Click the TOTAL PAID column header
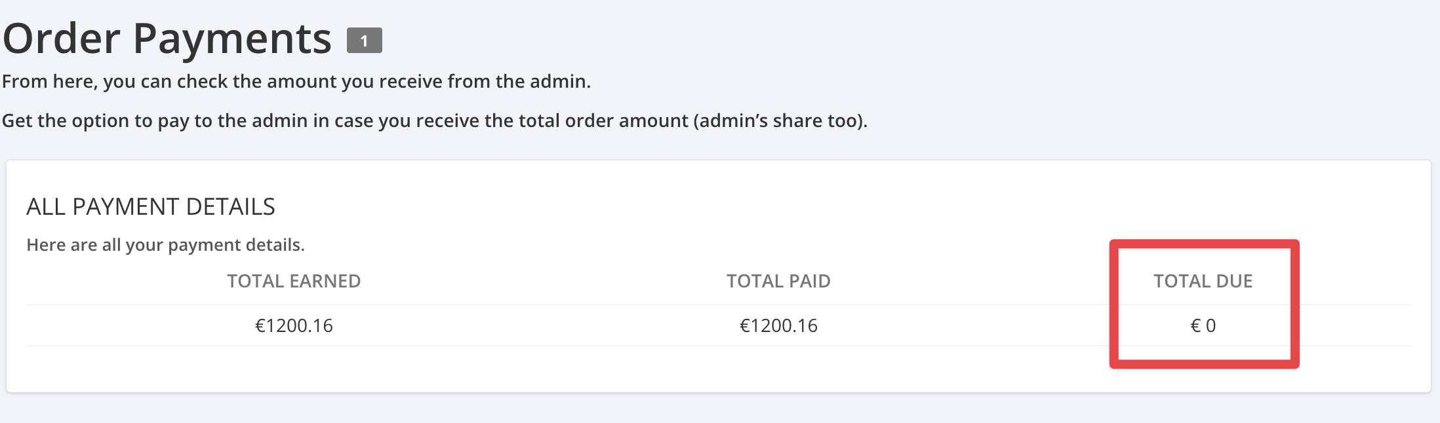Viewport: 1440px width, 423px height. pos(778,281)
